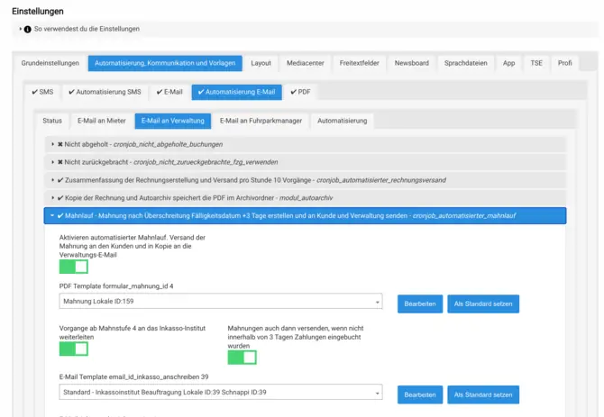
Task: Click the 'E-Mail Template email_id_inkasso_anschreiben 39' label
Action: (133, 377)
